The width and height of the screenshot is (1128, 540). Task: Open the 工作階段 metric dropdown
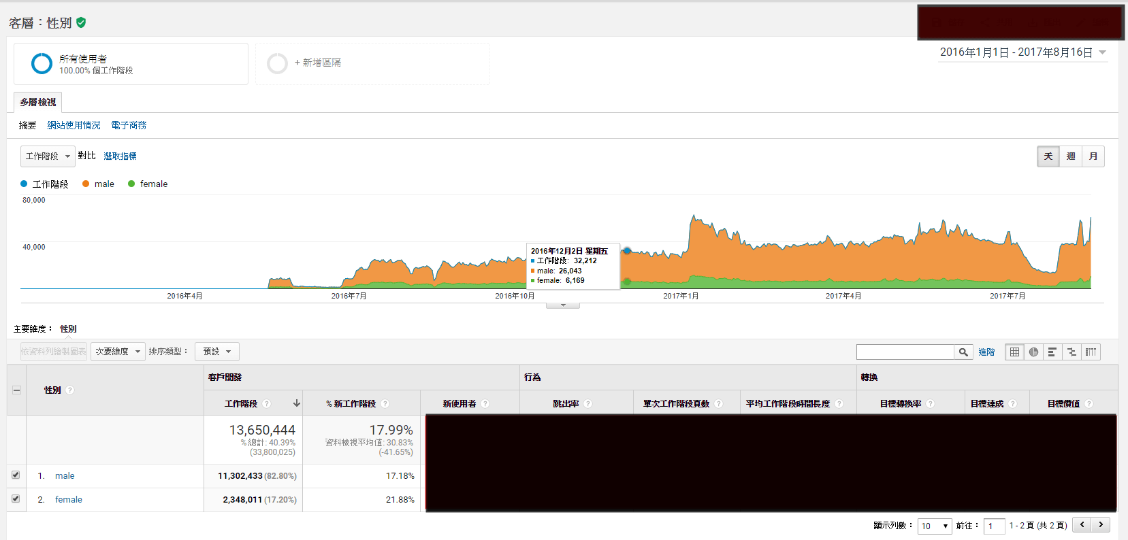coord(48,156)
